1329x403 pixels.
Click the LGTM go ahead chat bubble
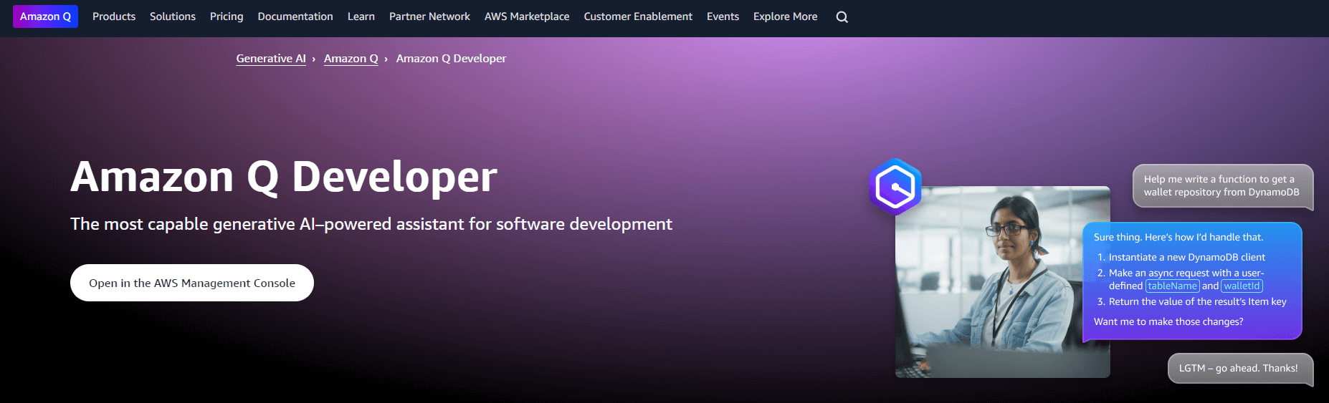tap(1238, 369)
